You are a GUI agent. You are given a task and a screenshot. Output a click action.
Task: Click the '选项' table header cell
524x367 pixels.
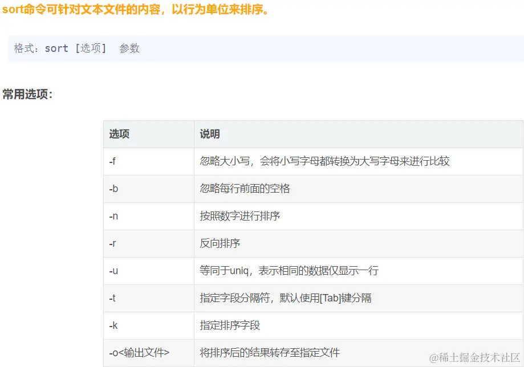(149, 134)
